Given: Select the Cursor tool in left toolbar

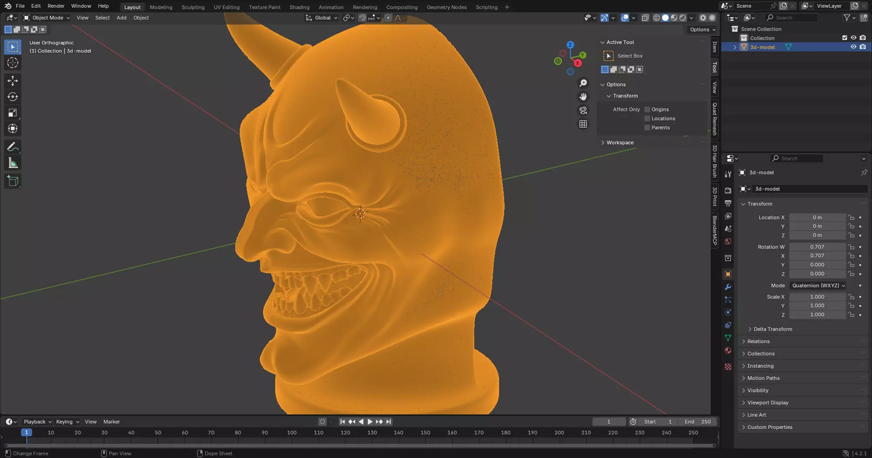Looking at the screenshot, I should [x=13, y=63].
